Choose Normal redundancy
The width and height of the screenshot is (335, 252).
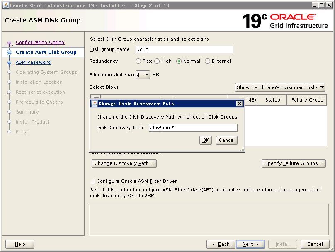179,61
